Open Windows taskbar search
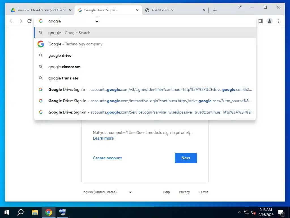290x218 pixels. click(x=20, y=212)
